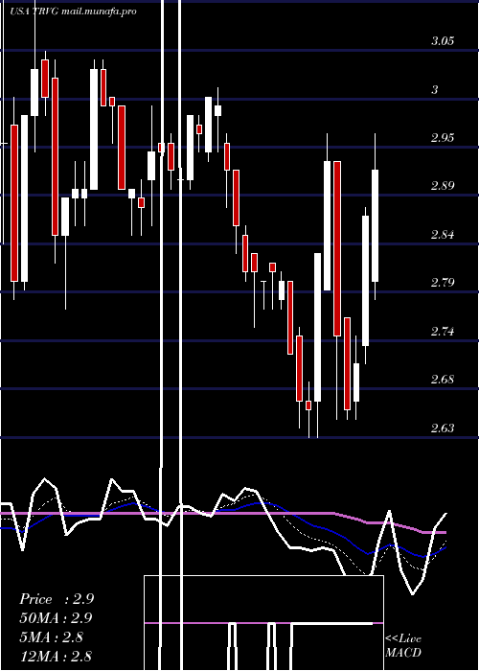Viewport: 479px width, 671px height.
Task: Click the last white candlestick on the chart
Action: point(376,225)
